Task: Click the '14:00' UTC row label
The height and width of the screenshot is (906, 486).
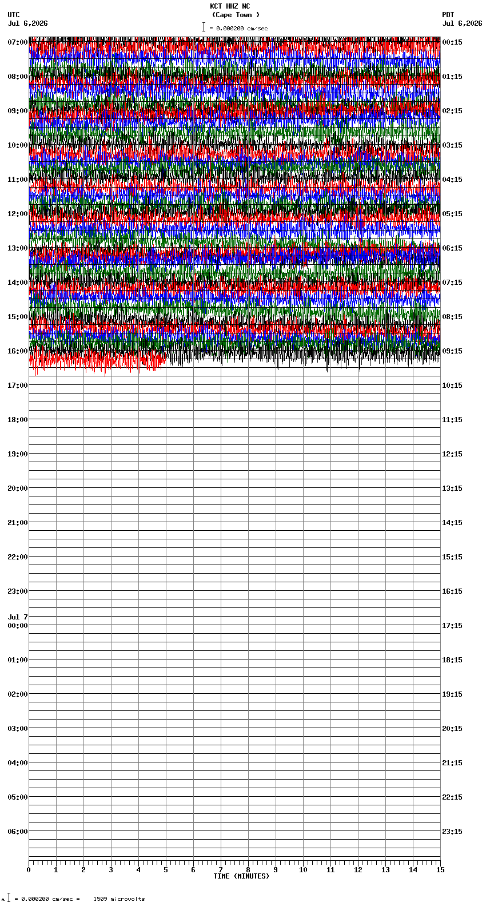Action: [18, 283]
